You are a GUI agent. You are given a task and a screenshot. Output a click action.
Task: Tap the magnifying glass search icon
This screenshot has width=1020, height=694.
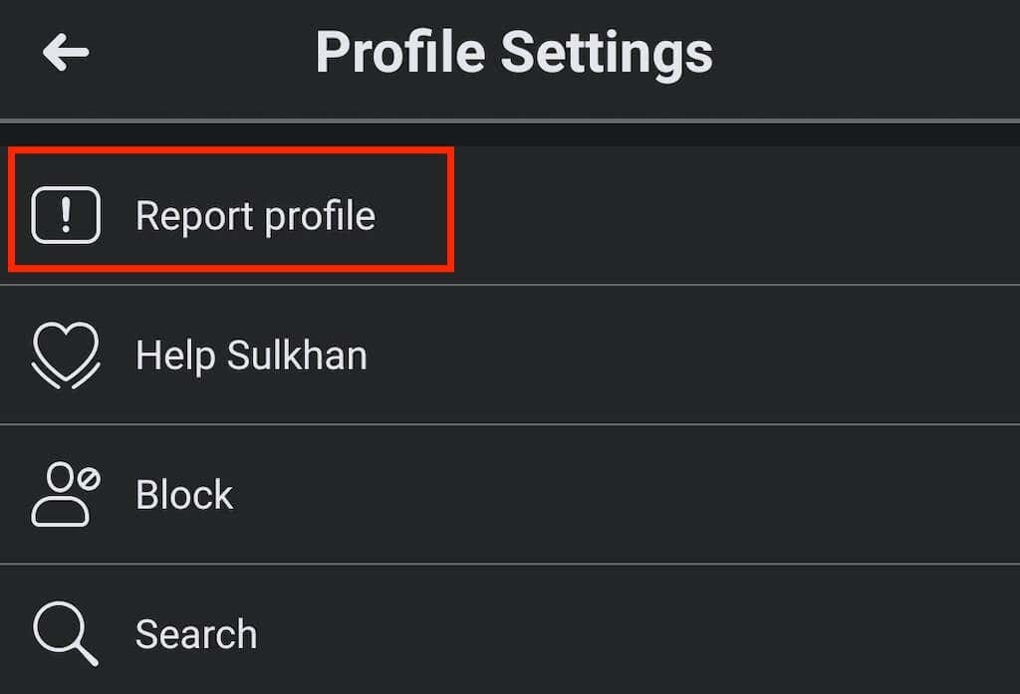(65, 632)
